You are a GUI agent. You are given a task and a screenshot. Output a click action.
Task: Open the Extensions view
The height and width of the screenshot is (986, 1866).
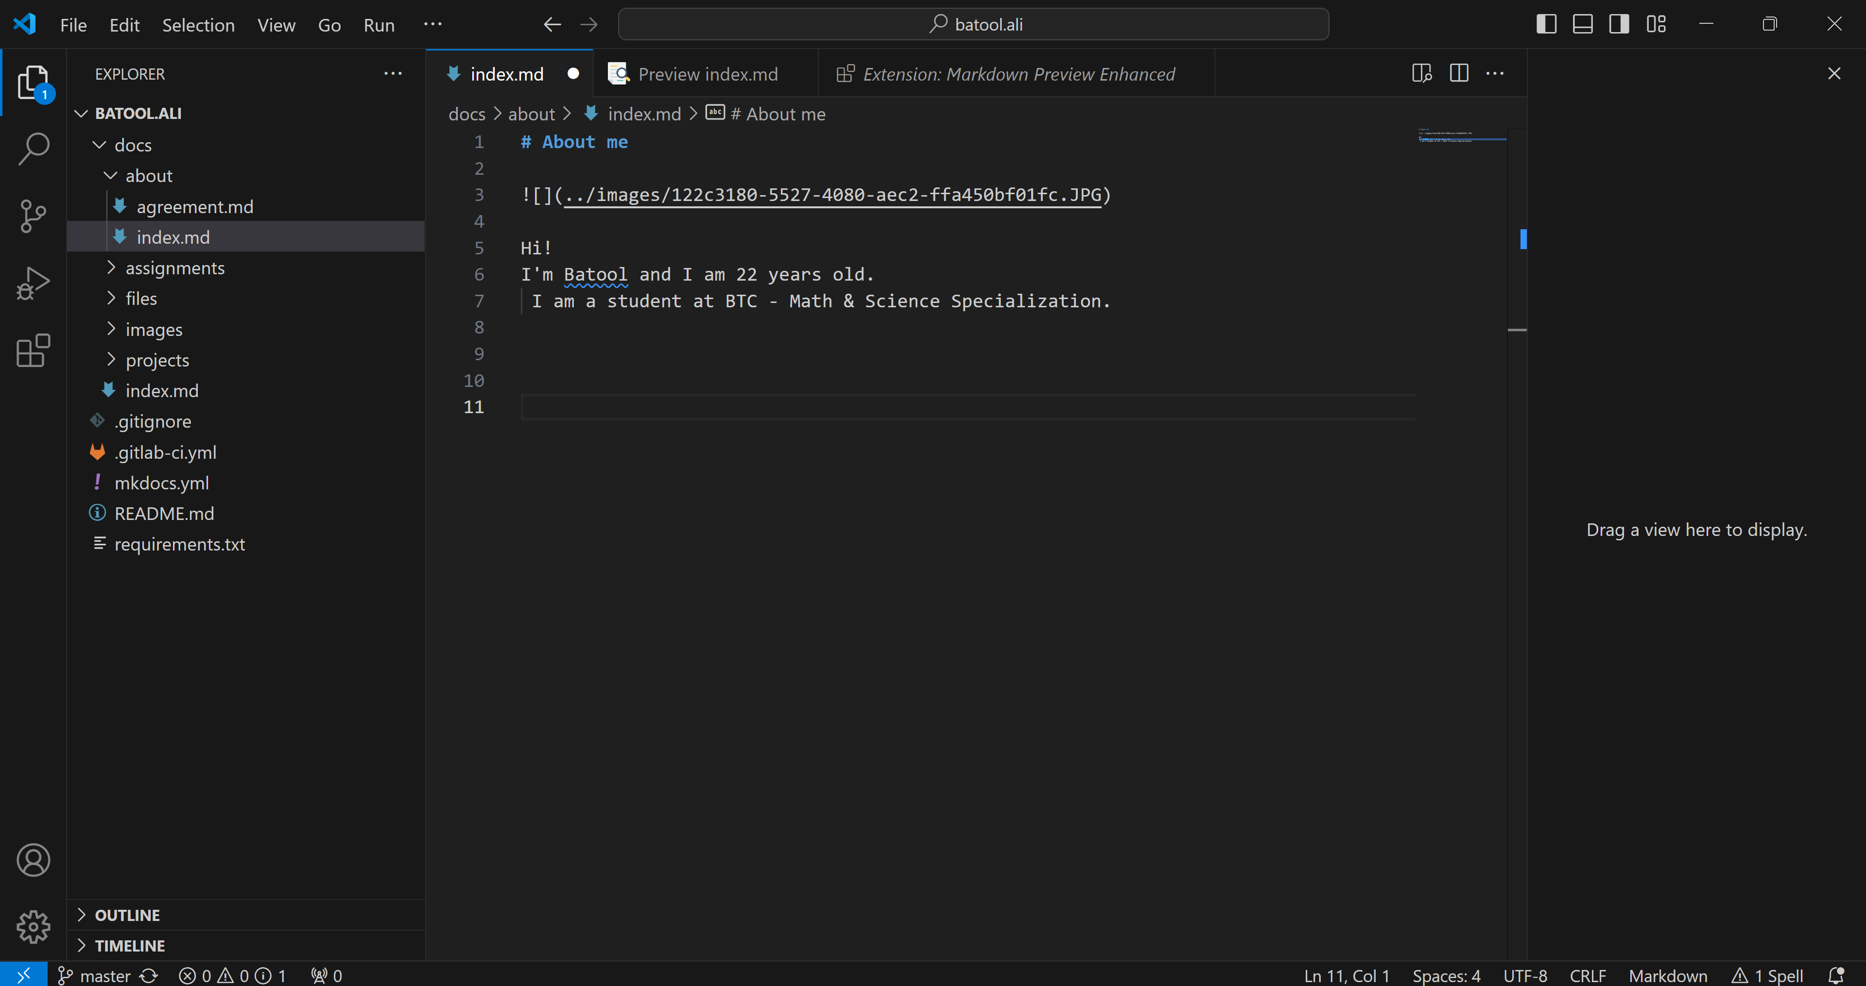pyautogui.click(x=33, y=351)
